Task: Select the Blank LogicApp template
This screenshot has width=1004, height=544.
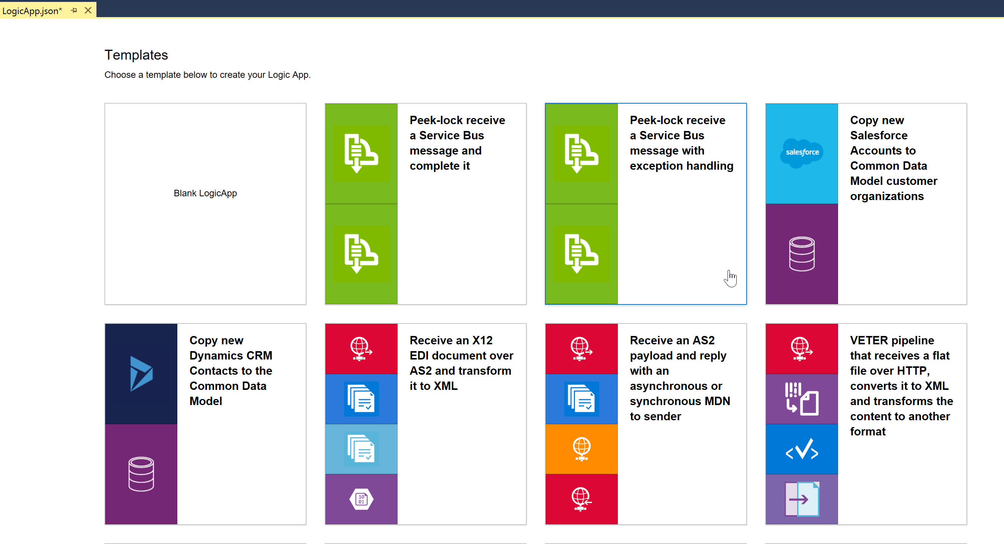Action: [x=205, y=203]
